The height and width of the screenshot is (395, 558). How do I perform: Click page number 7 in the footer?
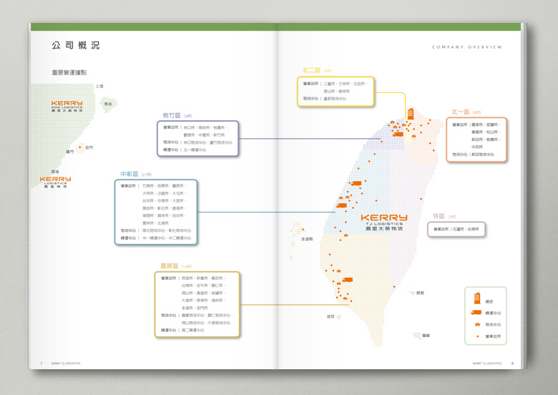click(41, 364)
